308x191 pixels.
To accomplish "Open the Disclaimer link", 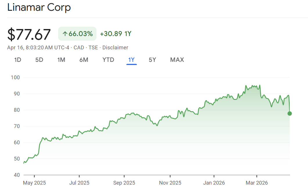I will coord(115,48).
